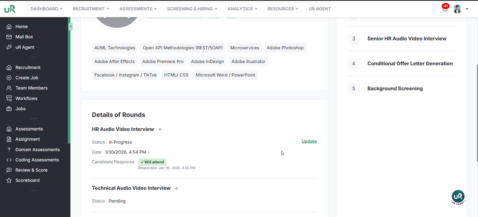Collapse HR Audio Video Interview section
Screen dimensions: 478x217
pos(160,129)
